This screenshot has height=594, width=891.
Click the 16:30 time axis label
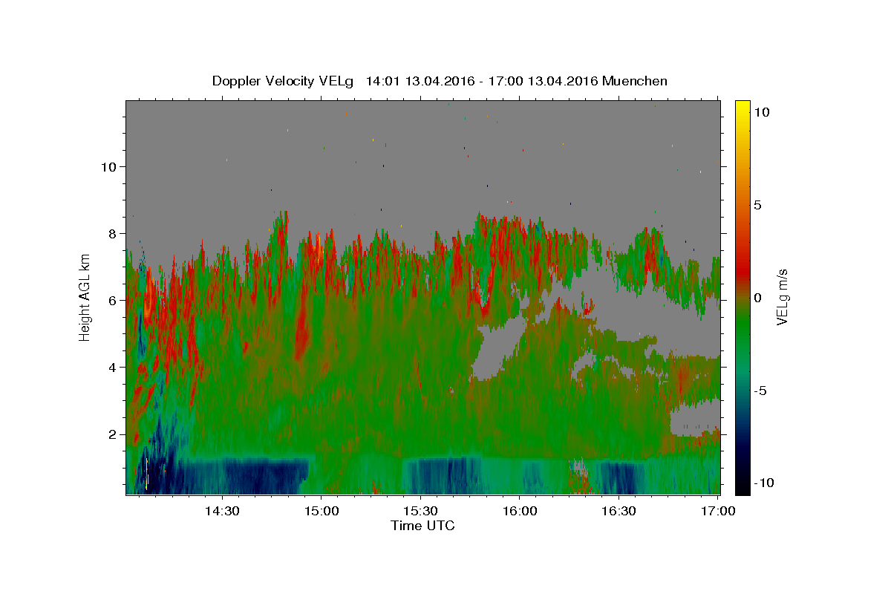point(619,511)
